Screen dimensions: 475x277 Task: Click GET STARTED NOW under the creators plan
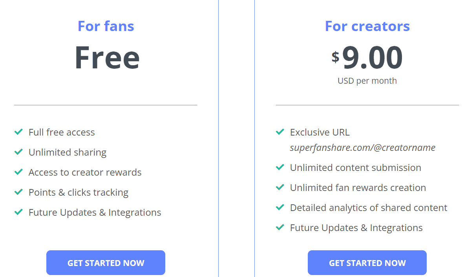(x=367, y=262)
